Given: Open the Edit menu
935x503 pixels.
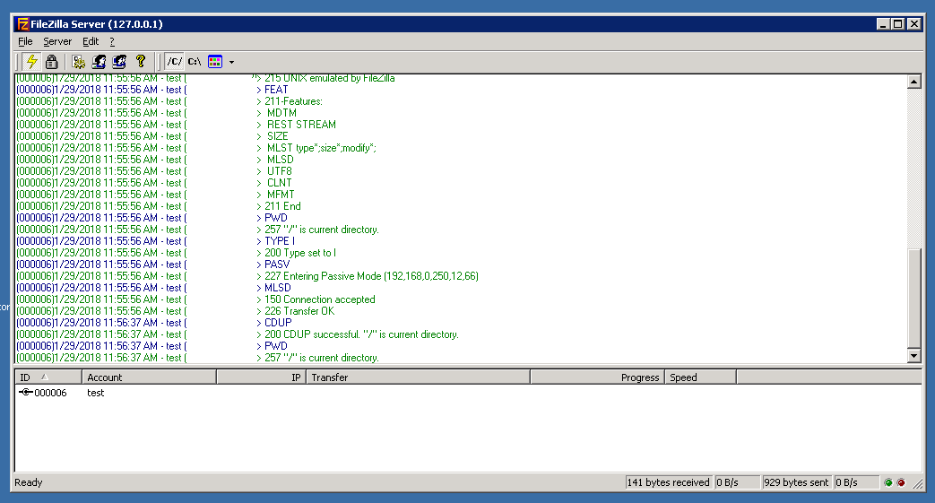Looking at the screenshot, I should (x=91, y=41).
